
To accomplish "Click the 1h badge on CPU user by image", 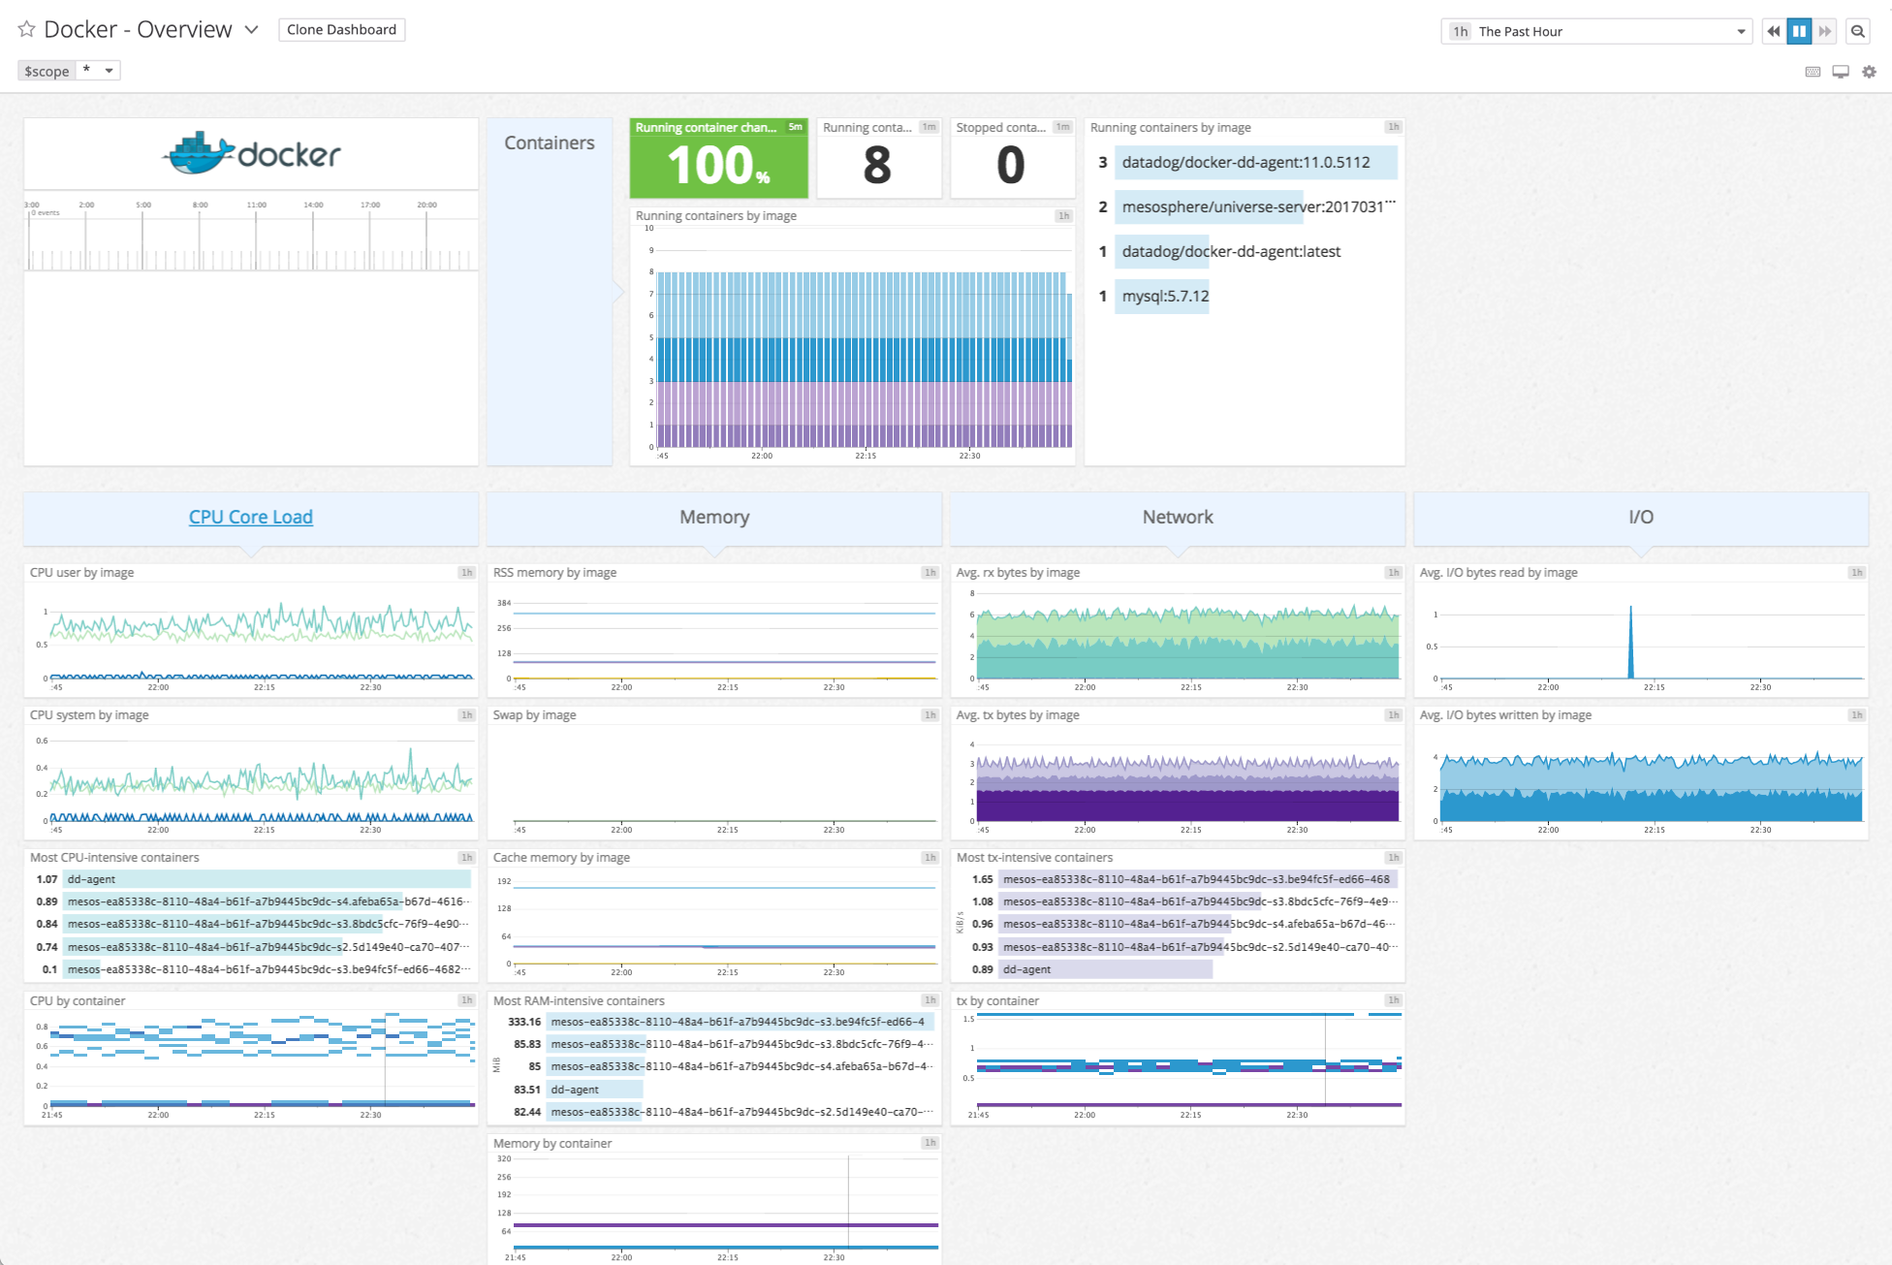I will coord(465,572).
